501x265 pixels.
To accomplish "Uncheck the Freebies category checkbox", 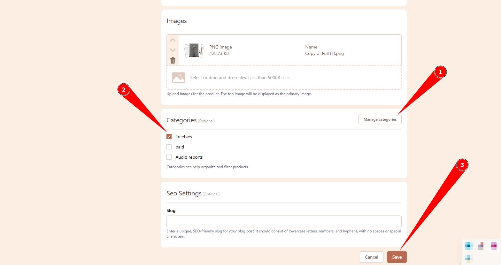I will (169, 137).
